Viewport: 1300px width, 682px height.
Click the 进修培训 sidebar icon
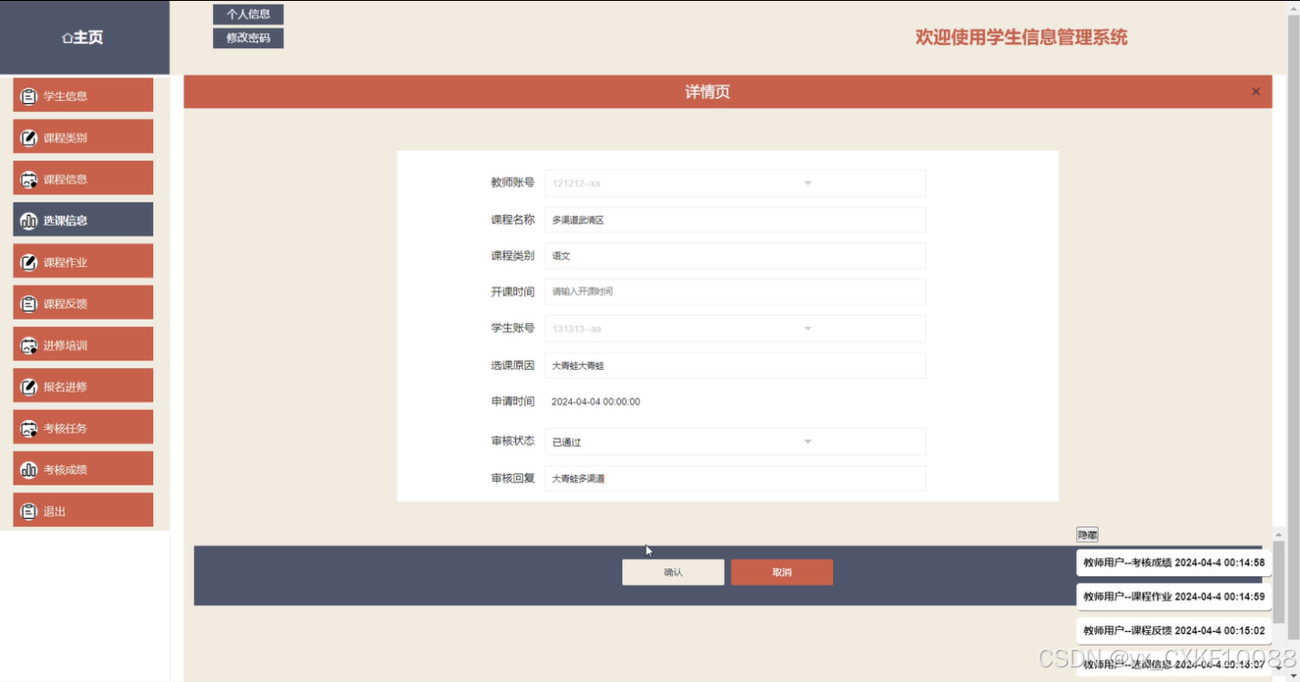coord(28,345)
